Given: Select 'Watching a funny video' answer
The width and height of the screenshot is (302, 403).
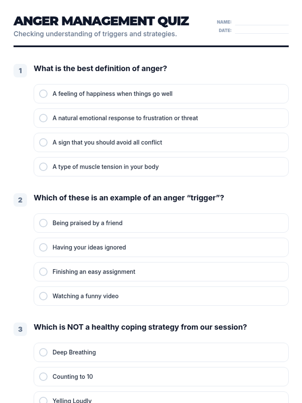Looking at the screenshot, I should [161, 296].
